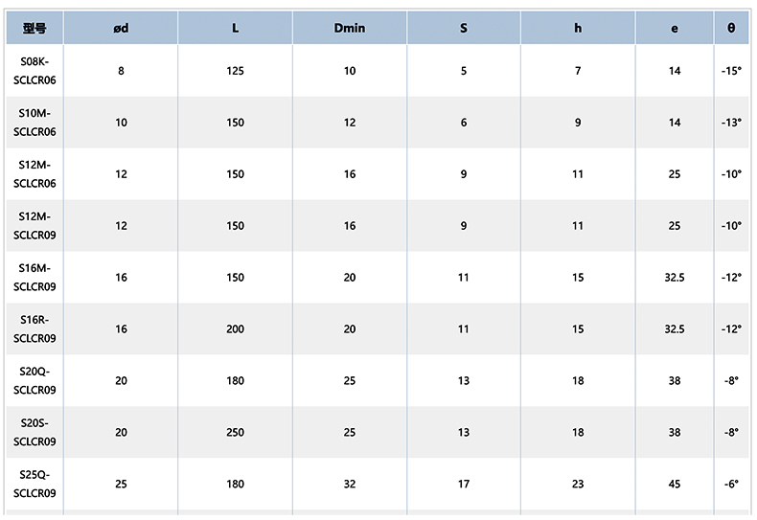Select the S column header

pos(464,28)
